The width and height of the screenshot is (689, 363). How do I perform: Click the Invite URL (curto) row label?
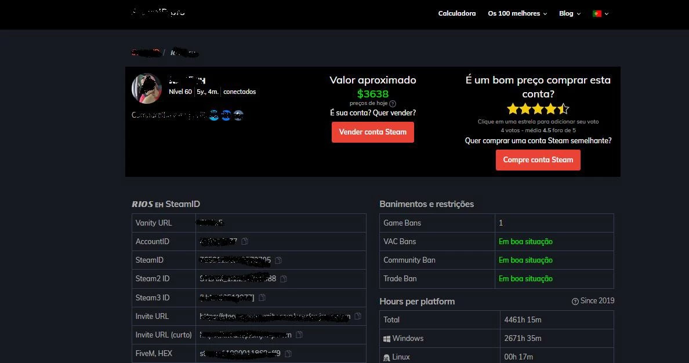tap(164, 335)
